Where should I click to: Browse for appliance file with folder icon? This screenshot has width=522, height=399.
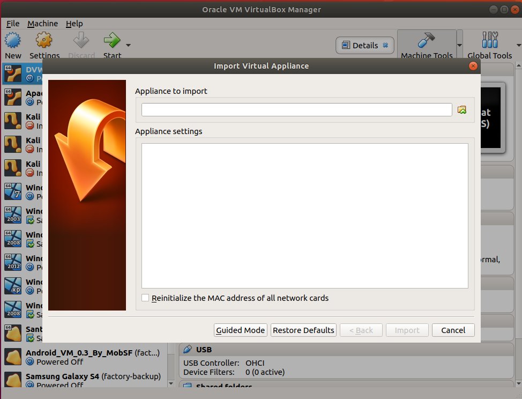462,110
